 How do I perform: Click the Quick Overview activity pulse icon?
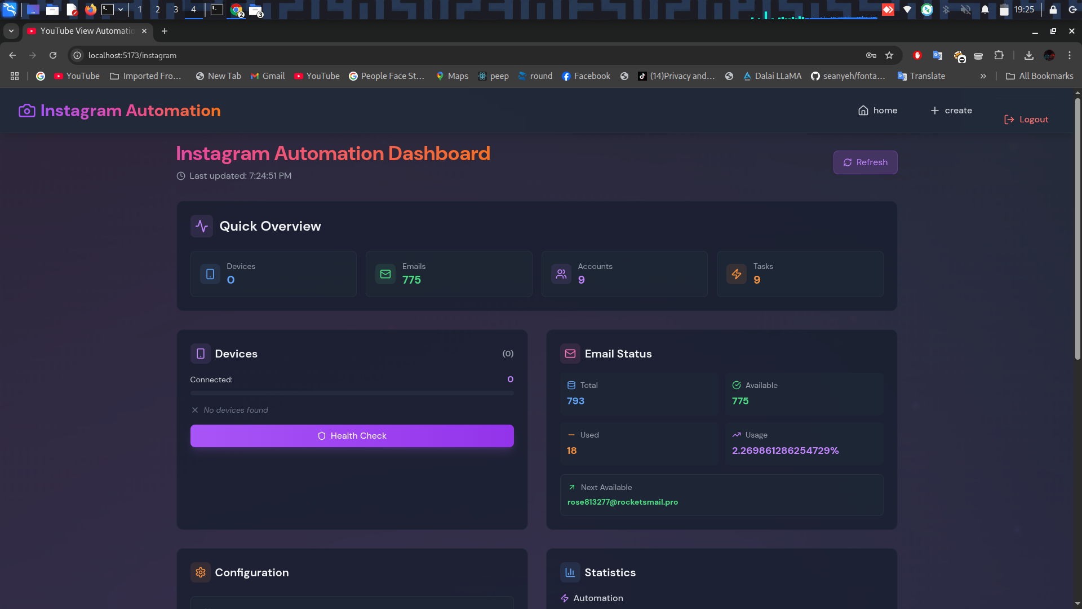pyautogui.click(x=202, y=226)
